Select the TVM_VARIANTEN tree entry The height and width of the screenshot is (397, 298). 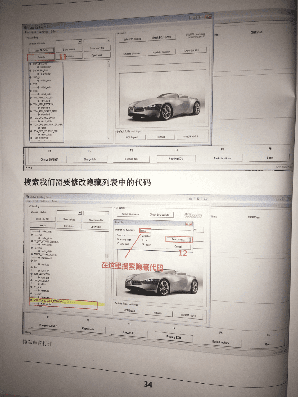pos(42,274)
